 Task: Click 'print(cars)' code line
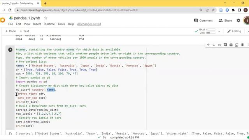(25, 126)
